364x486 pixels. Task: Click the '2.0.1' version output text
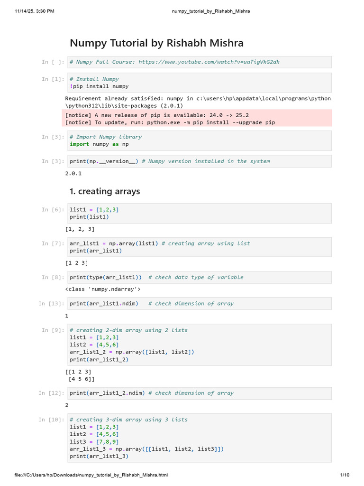tap(73, 173)
